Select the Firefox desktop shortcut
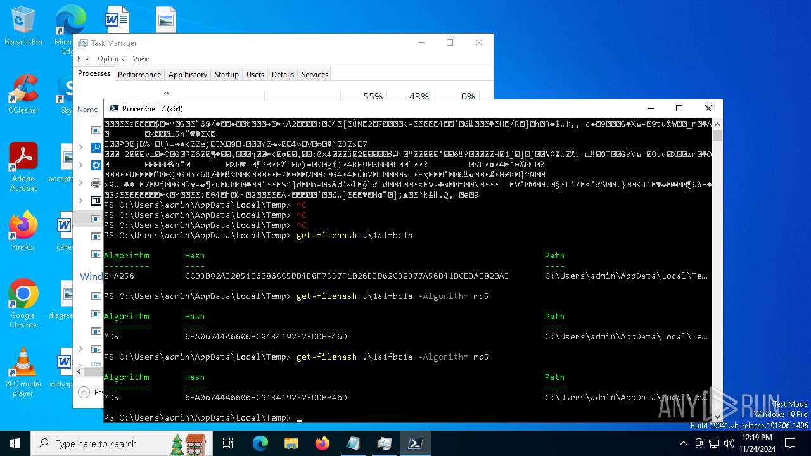Screen dimensions: 811x456 tap(23, 231)
